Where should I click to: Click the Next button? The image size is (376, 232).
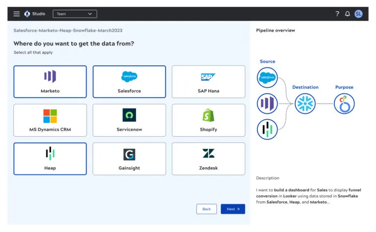pos(233,209)
